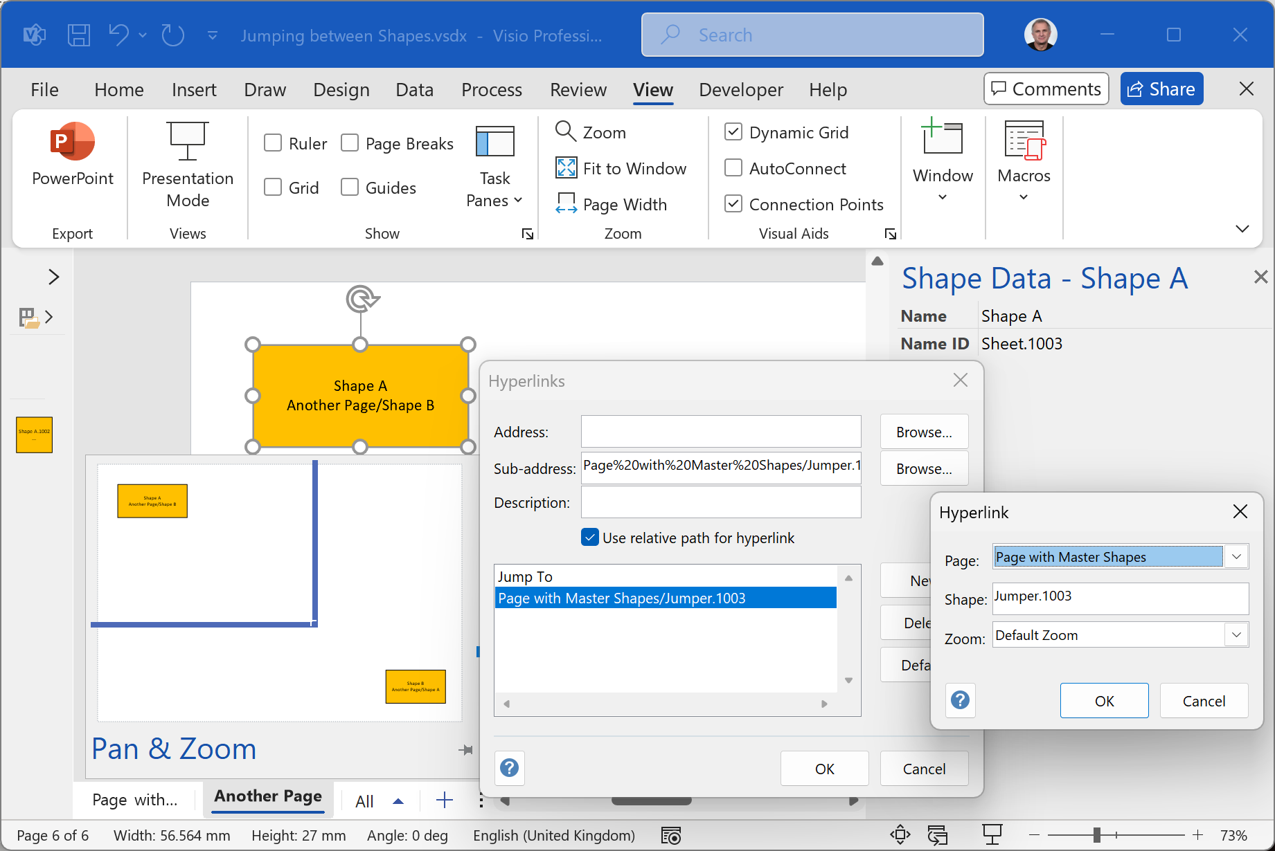Click OK in the Hyperlink dialog

click(1104, 701)
